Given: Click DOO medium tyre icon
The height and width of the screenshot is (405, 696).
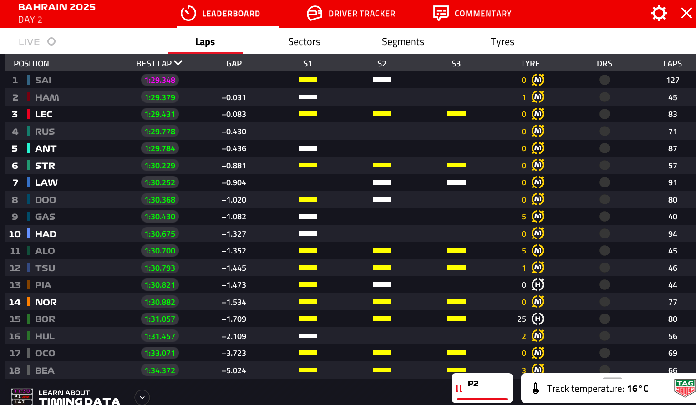Looking at the screenshot, I should click(x=538, y=199).
